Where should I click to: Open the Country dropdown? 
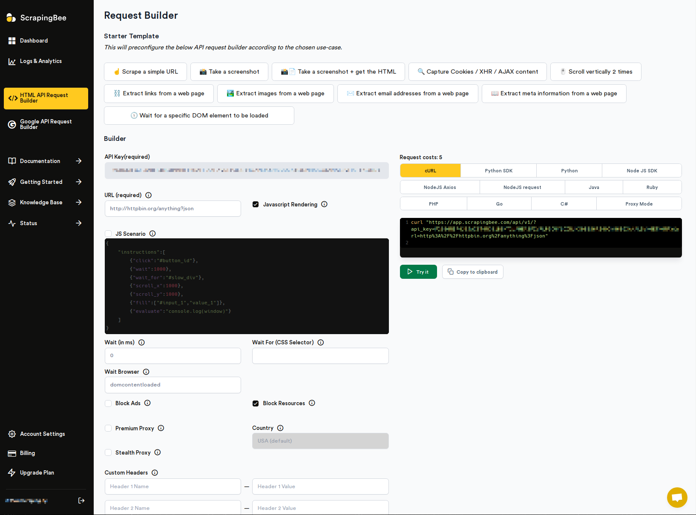click(320, 441)
